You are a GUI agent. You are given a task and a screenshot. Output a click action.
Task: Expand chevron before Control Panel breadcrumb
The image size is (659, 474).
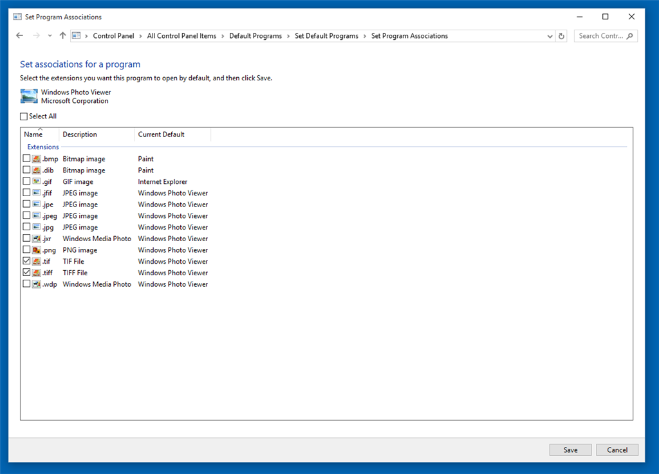(x=87, y=36)
